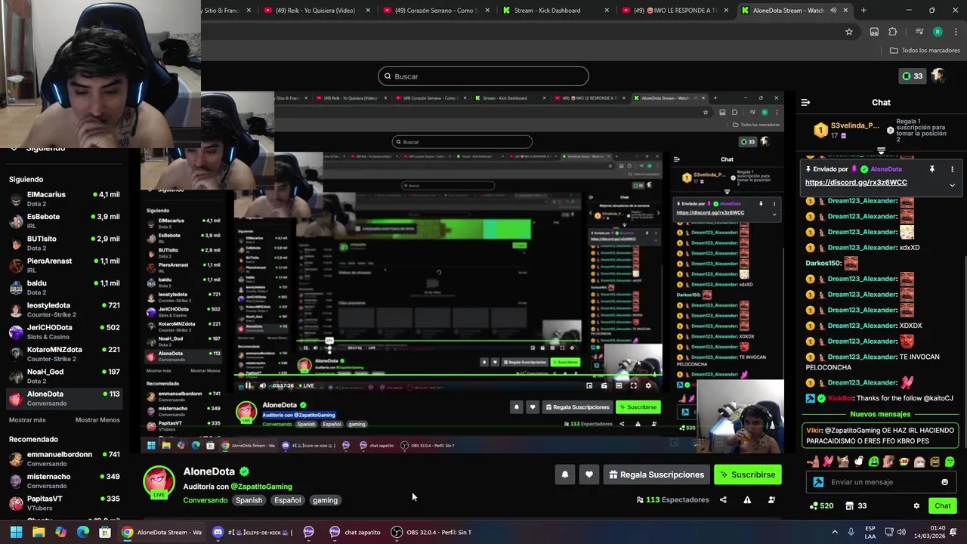967x544 pixels.
Task: Pause the stream in the video player
Action: [249, 385]
